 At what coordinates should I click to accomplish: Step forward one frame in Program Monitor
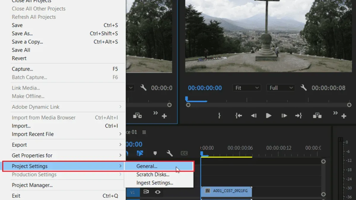pyautogui.click(x=284, y=116)
